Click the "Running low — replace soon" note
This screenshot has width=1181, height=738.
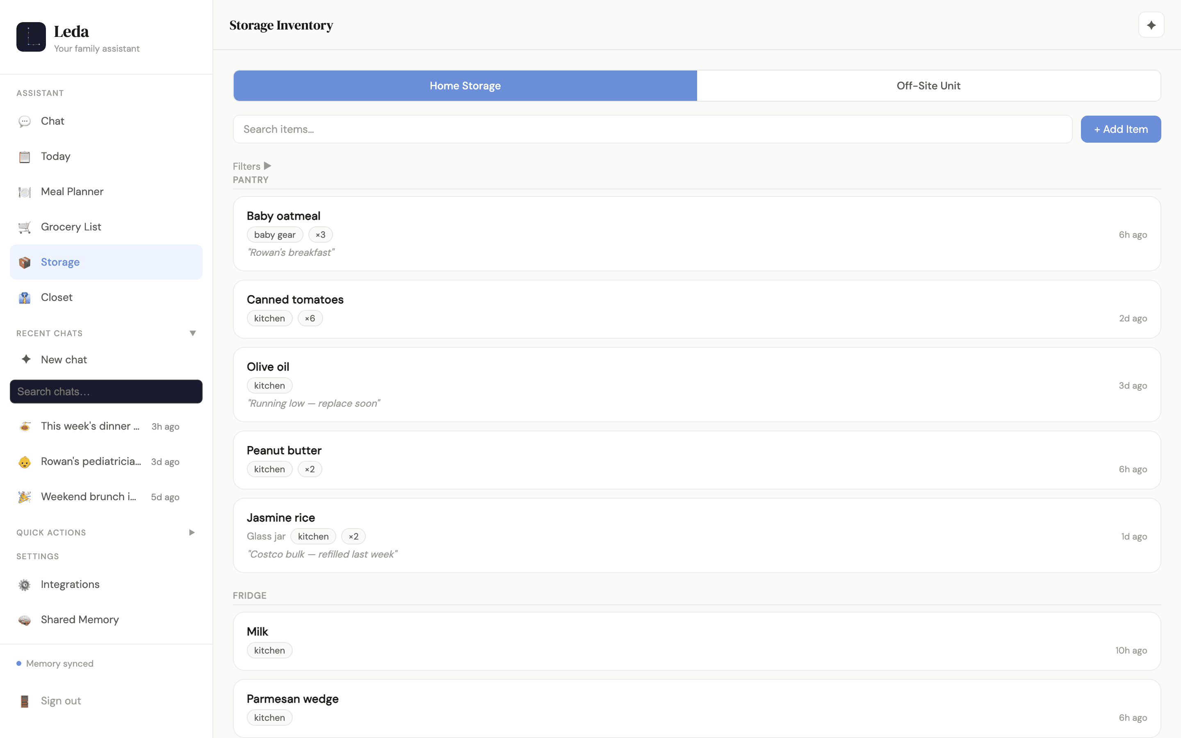point(313,403)
